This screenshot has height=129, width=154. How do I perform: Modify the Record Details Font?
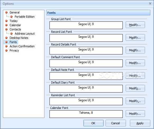tap(135, 50)
